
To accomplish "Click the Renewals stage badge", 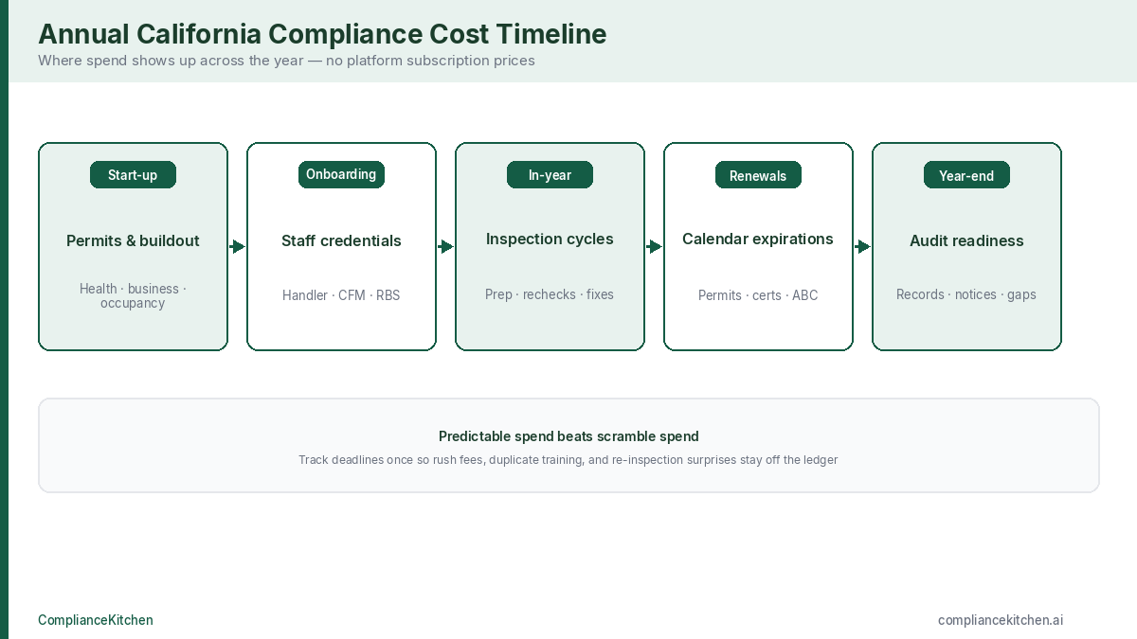I will click(758, 176).
